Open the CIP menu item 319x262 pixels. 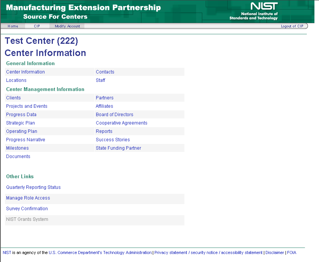click(x=37, y=26)
